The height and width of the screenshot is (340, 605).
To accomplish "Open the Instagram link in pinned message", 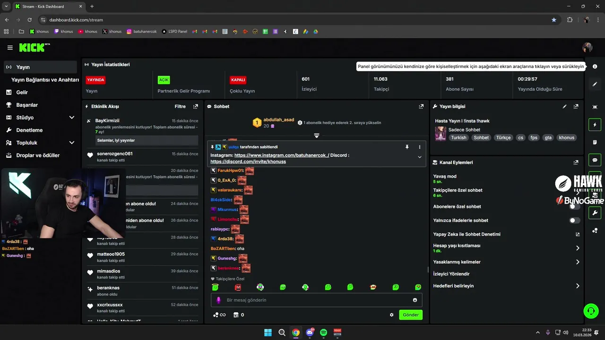I will pos(282,155).
